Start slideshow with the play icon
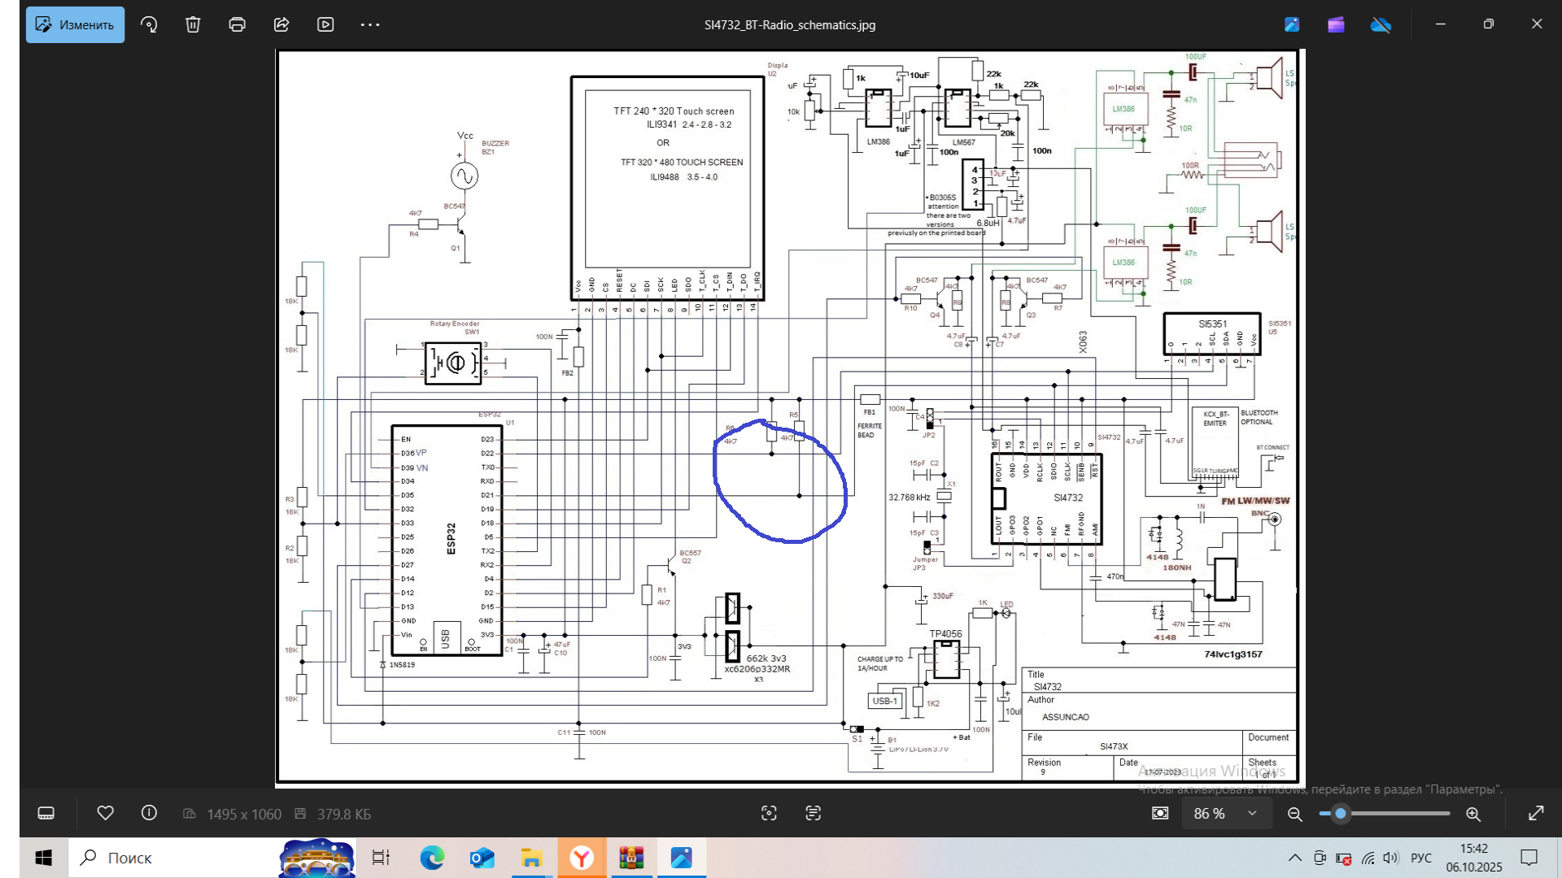1562x878 pixels. click(x=325, y=24)
